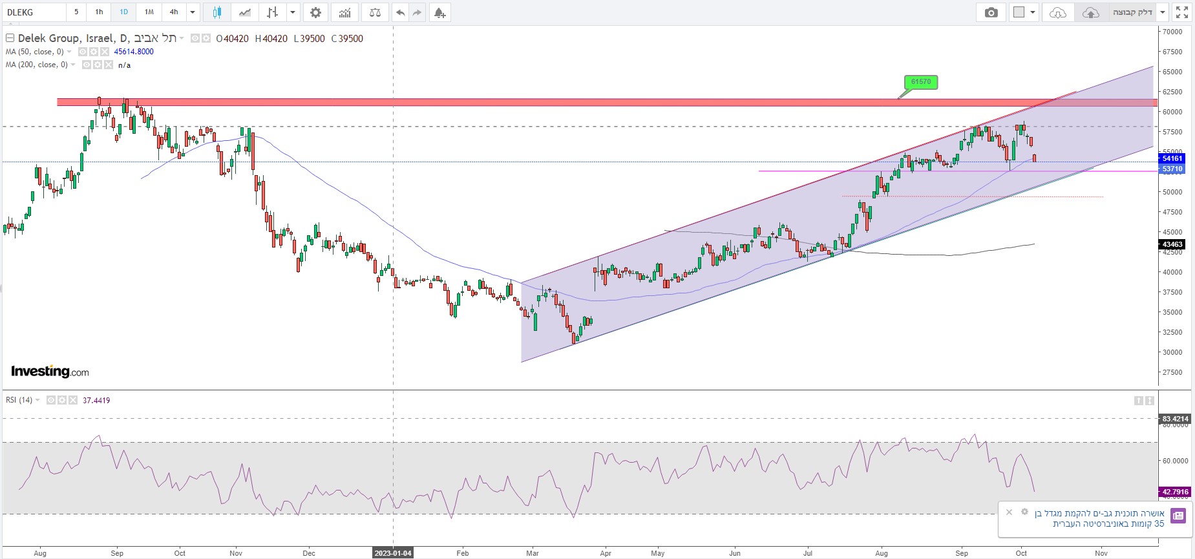Screen dimensions: 1195x559
Task: Open chart properties gear in toolbar
Action: point(315,12)
